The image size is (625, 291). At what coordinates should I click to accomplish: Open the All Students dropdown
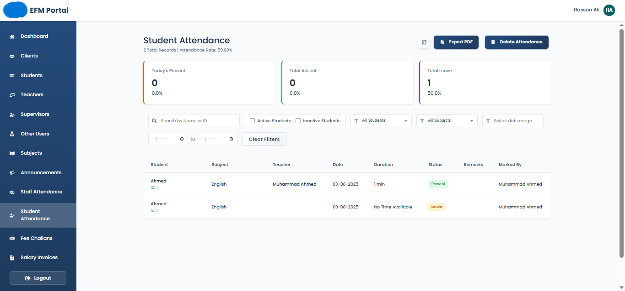point(381,120)
